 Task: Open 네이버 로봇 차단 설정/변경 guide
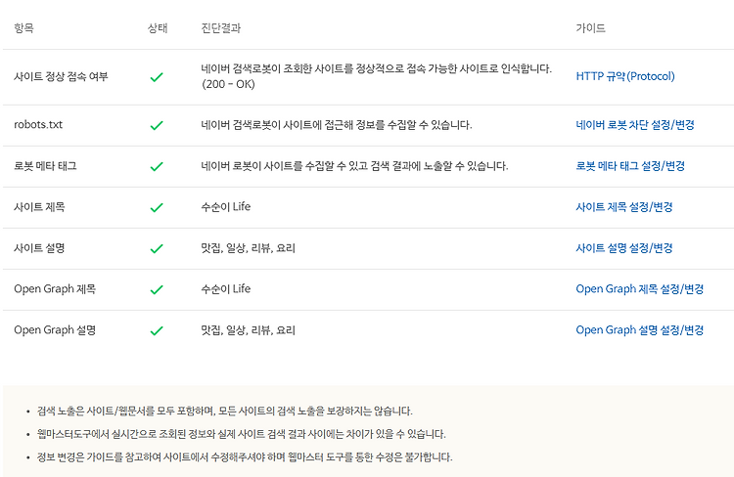point(635,125)
